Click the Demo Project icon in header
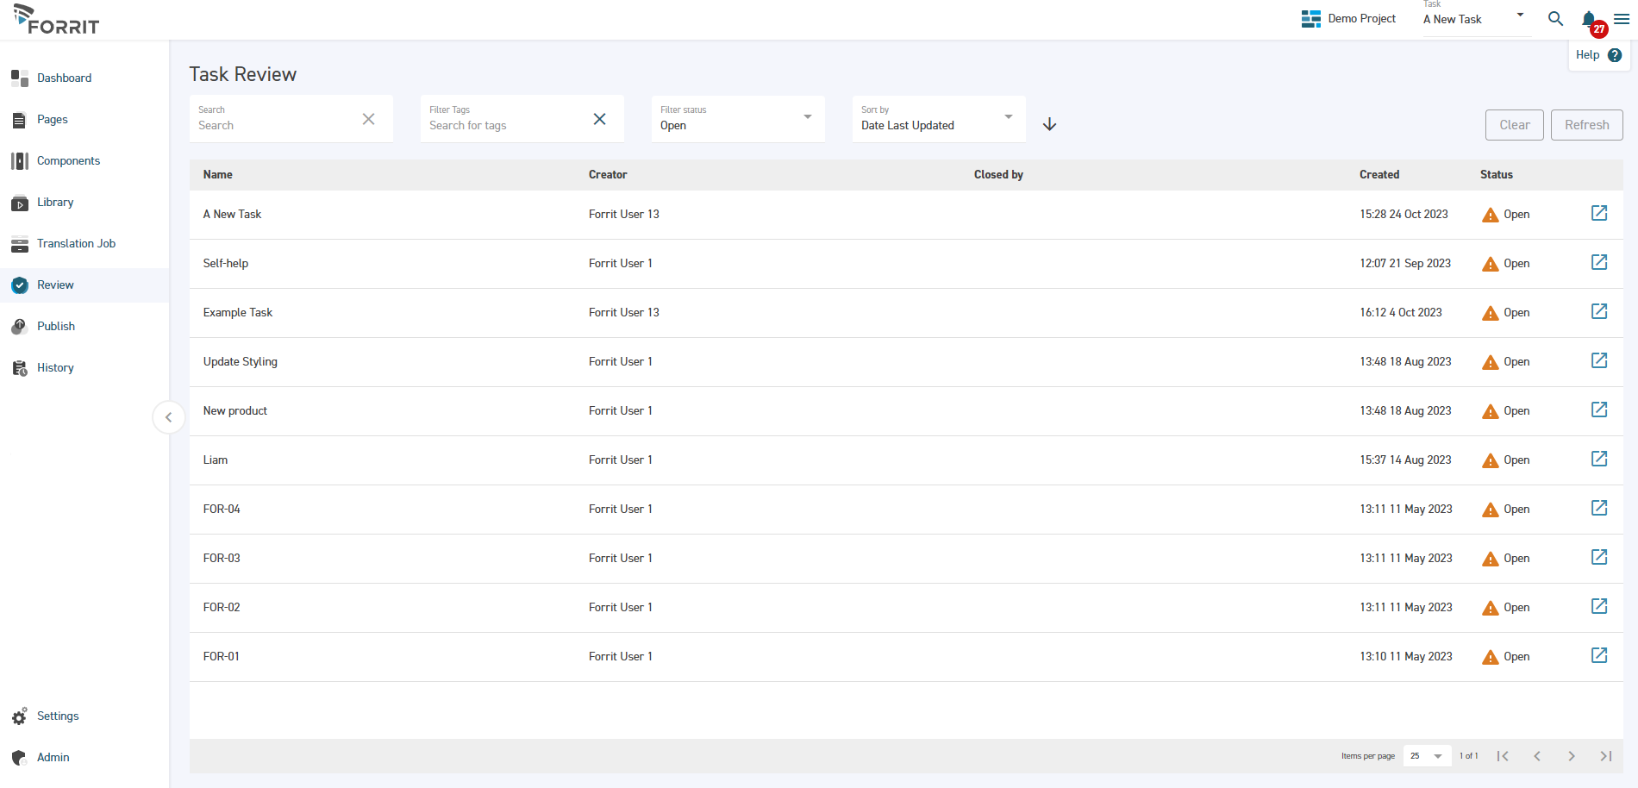1638x788 pixels. coord(1310,19)
